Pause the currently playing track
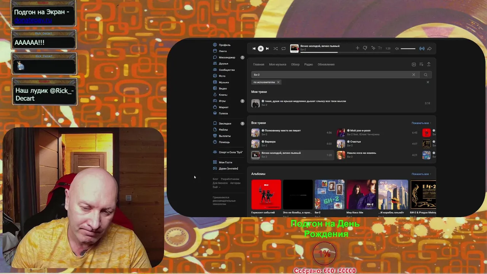The image size is (487, 274). [261, 48]
